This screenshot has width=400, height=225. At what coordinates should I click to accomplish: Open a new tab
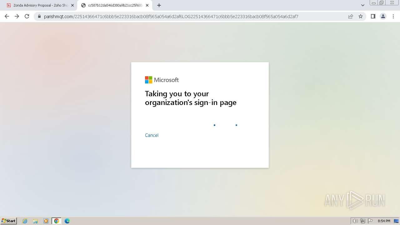click(159, 5)
